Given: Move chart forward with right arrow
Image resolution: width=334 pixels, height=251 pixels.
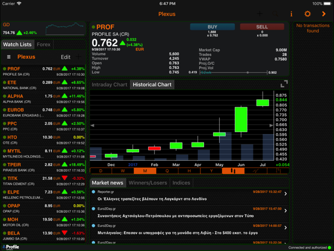Looking at the screenshot, I should click(271, 125).
